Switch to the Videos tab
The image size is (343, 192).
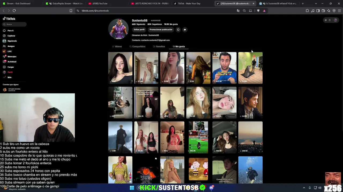coord(117,46)
